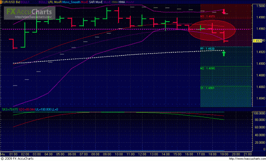Click the 1.5000 price axis value

(x=261, y=6)
